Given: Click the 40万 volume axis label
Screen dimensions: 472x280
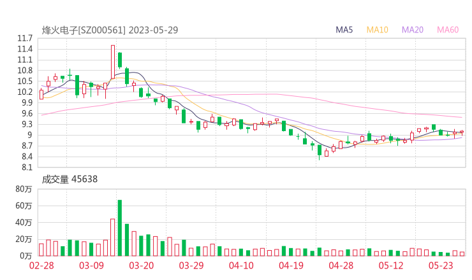Looking at the screenshot, I should pyautogui.click(x=24, y=223).
